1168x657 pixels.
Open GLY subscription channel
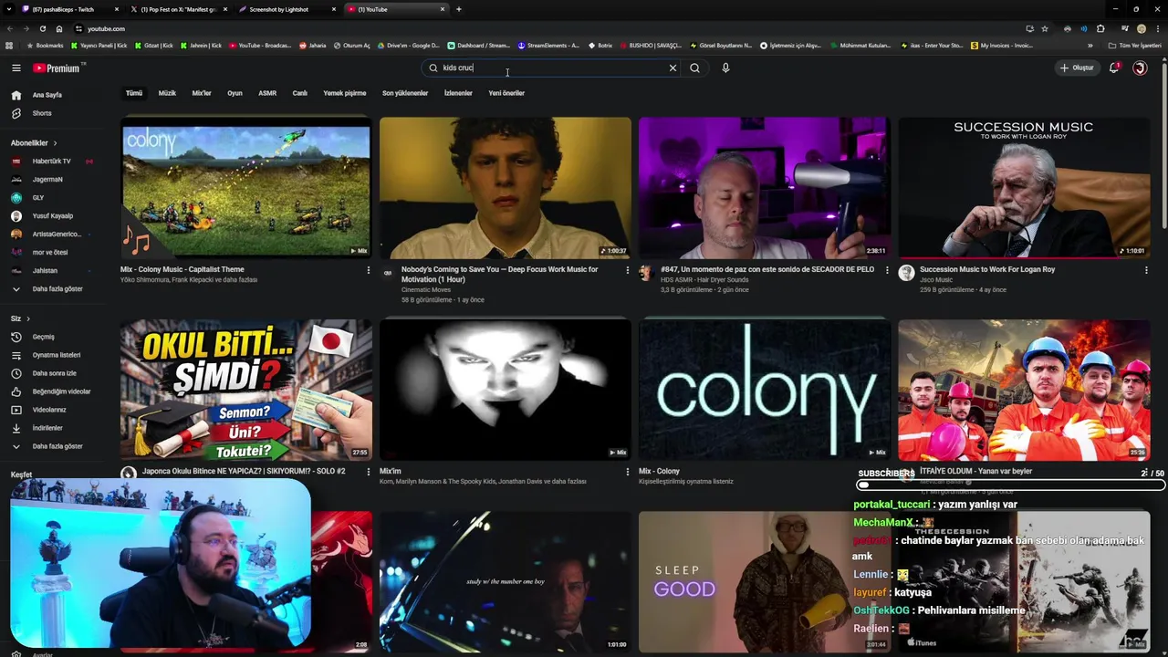38,198
